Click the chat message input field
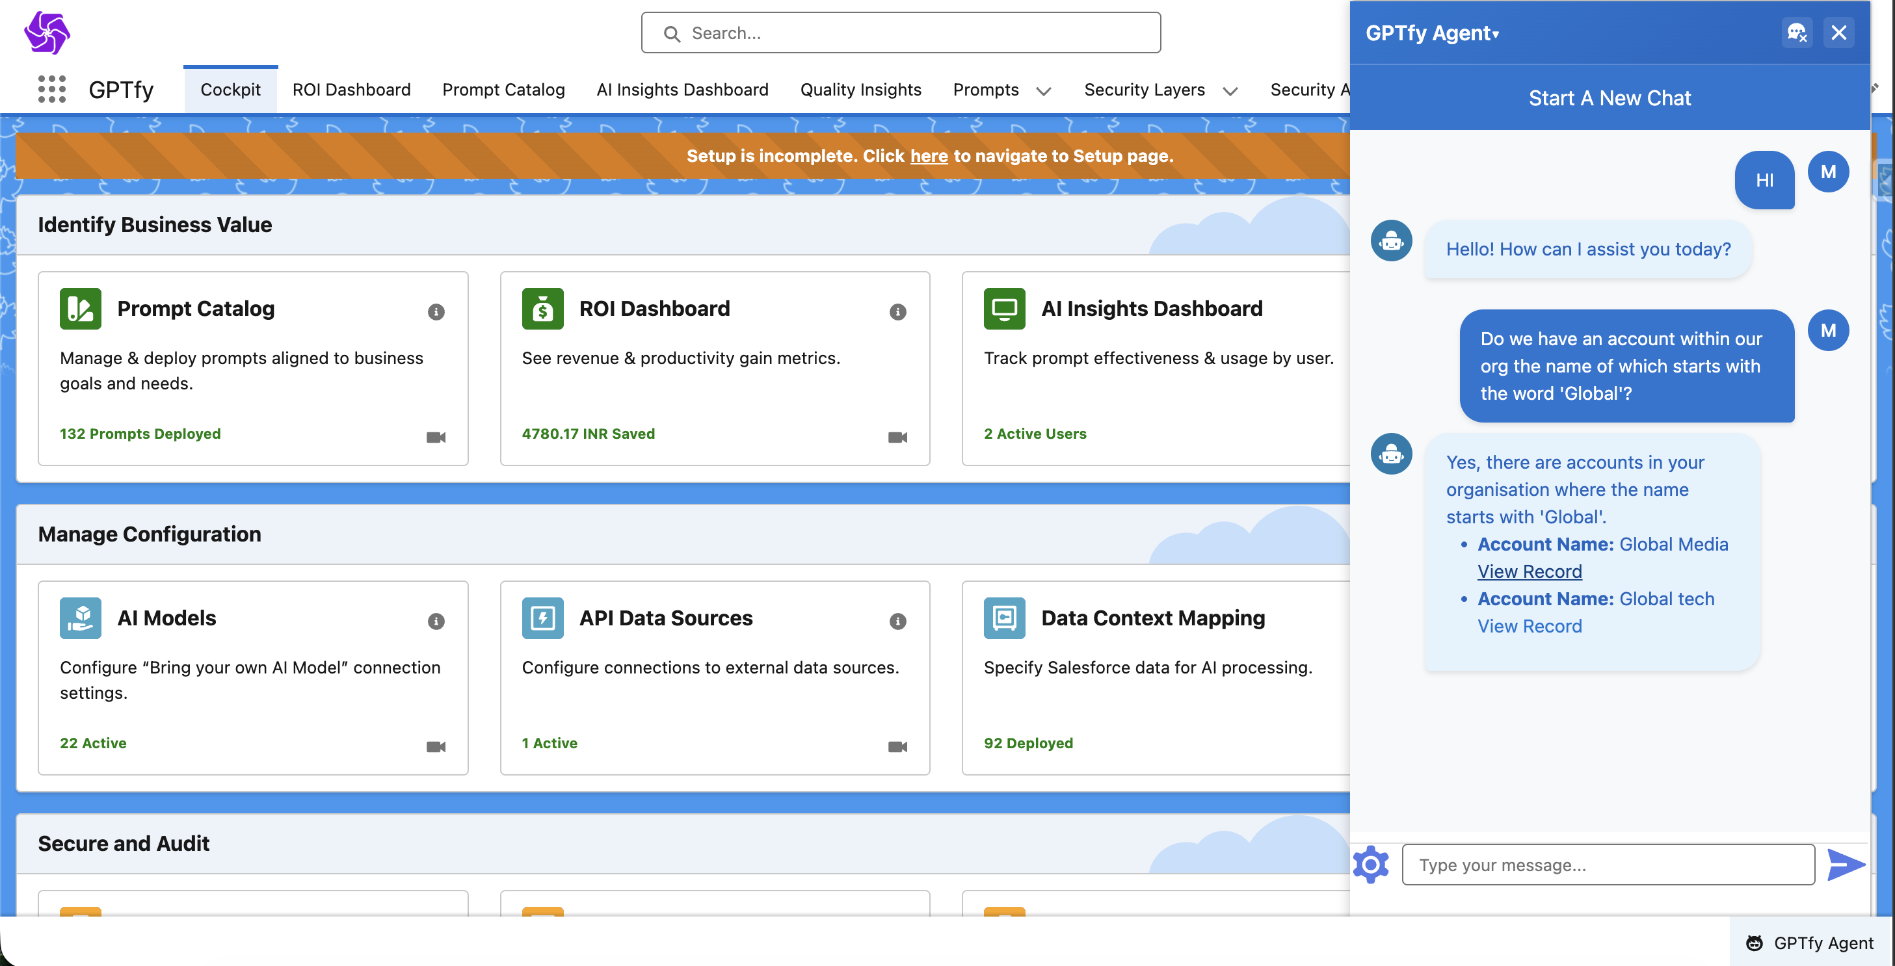This screenshot has width=1895, height=966. pos(1608,865)
